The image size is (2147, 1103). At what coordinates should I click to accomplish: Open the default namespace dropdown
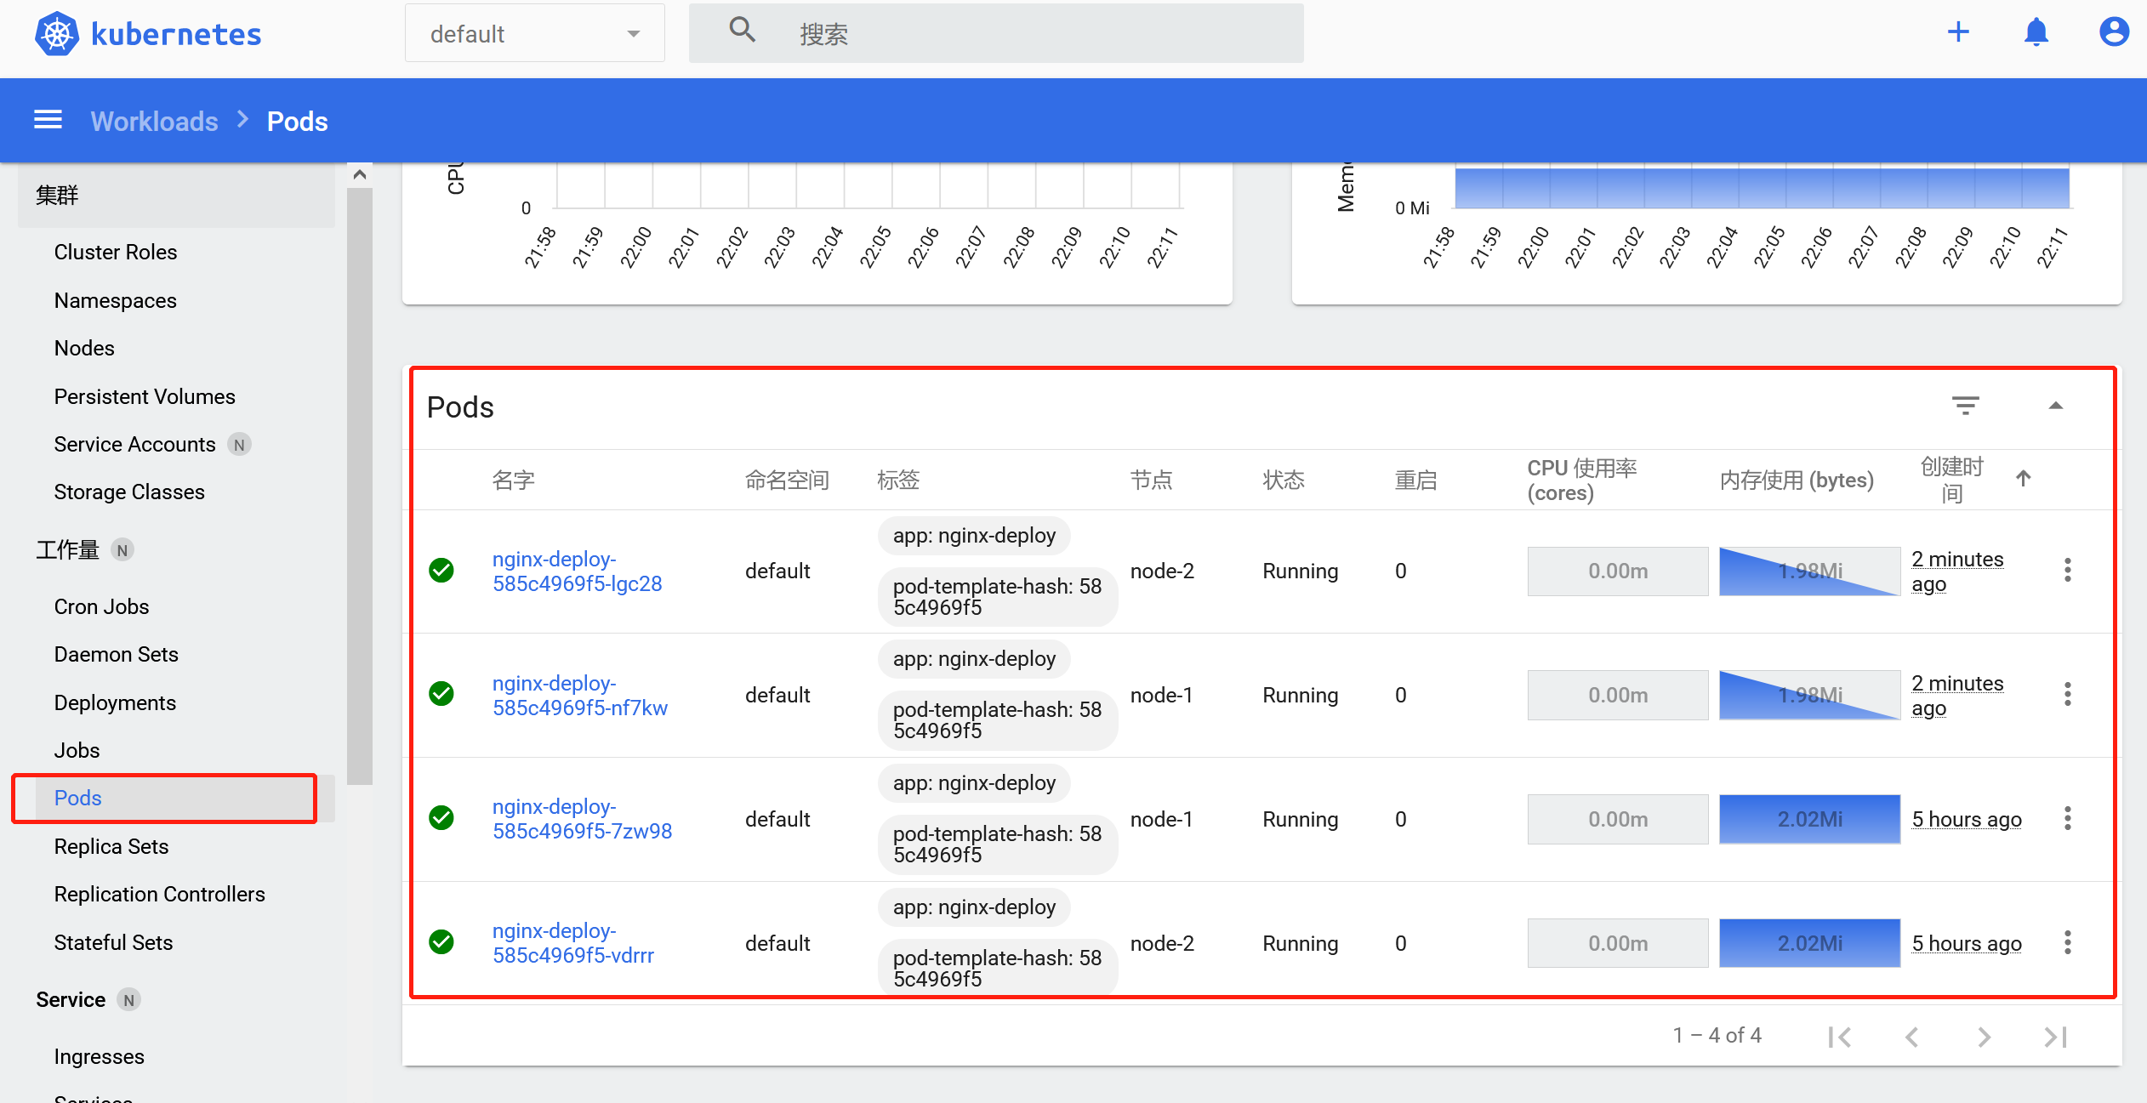(x=534, y=34)
